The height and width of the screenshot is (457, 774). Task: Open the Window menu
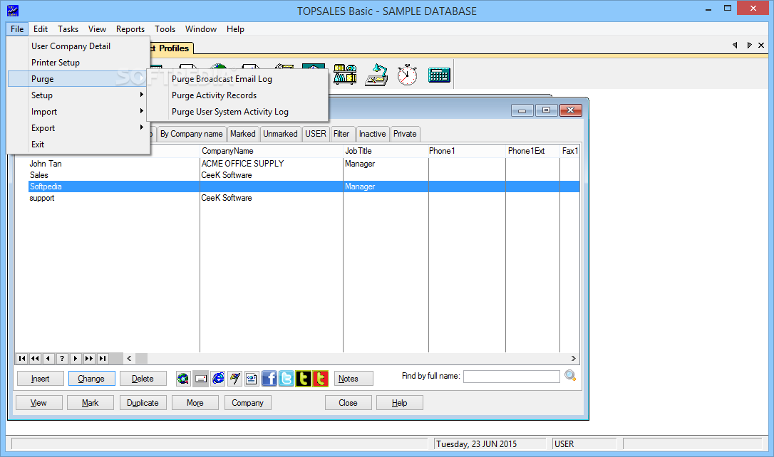click(x=201, y=29)
